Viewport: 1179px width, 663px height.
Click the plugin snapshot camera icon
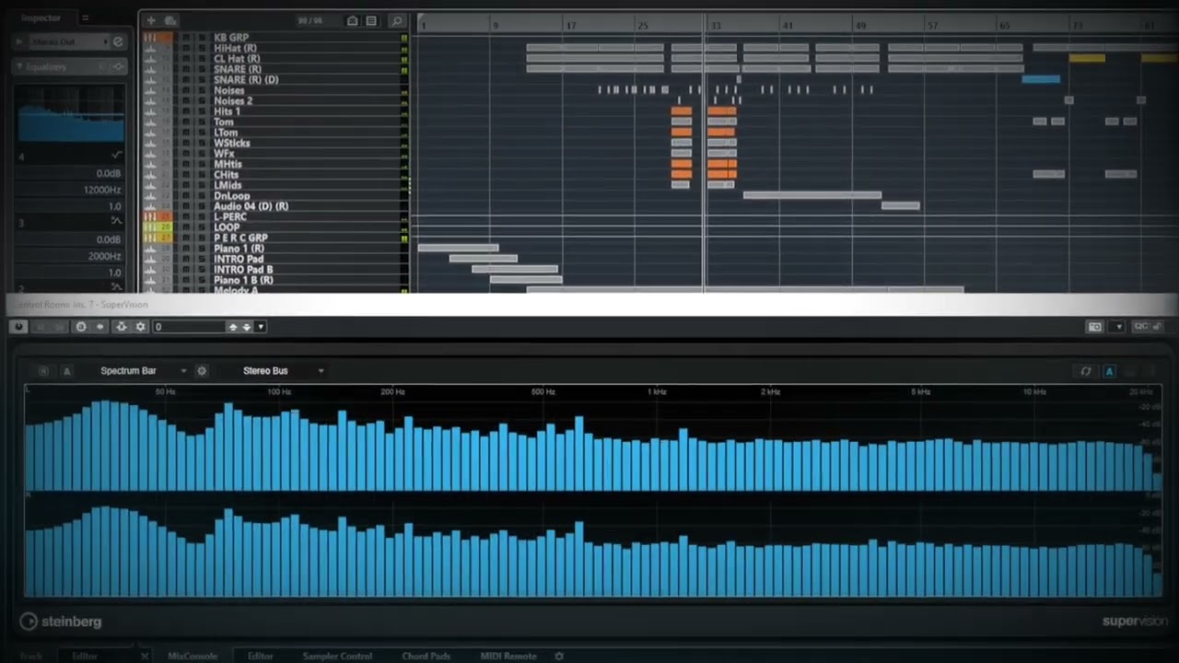(1095, 327)
